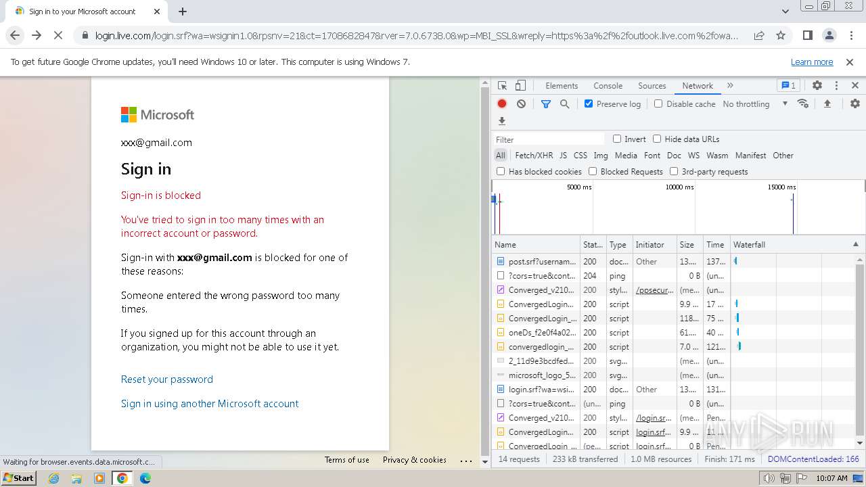Stop loading the page
This screenshot has height=487, width=866.
coord(58,36)
